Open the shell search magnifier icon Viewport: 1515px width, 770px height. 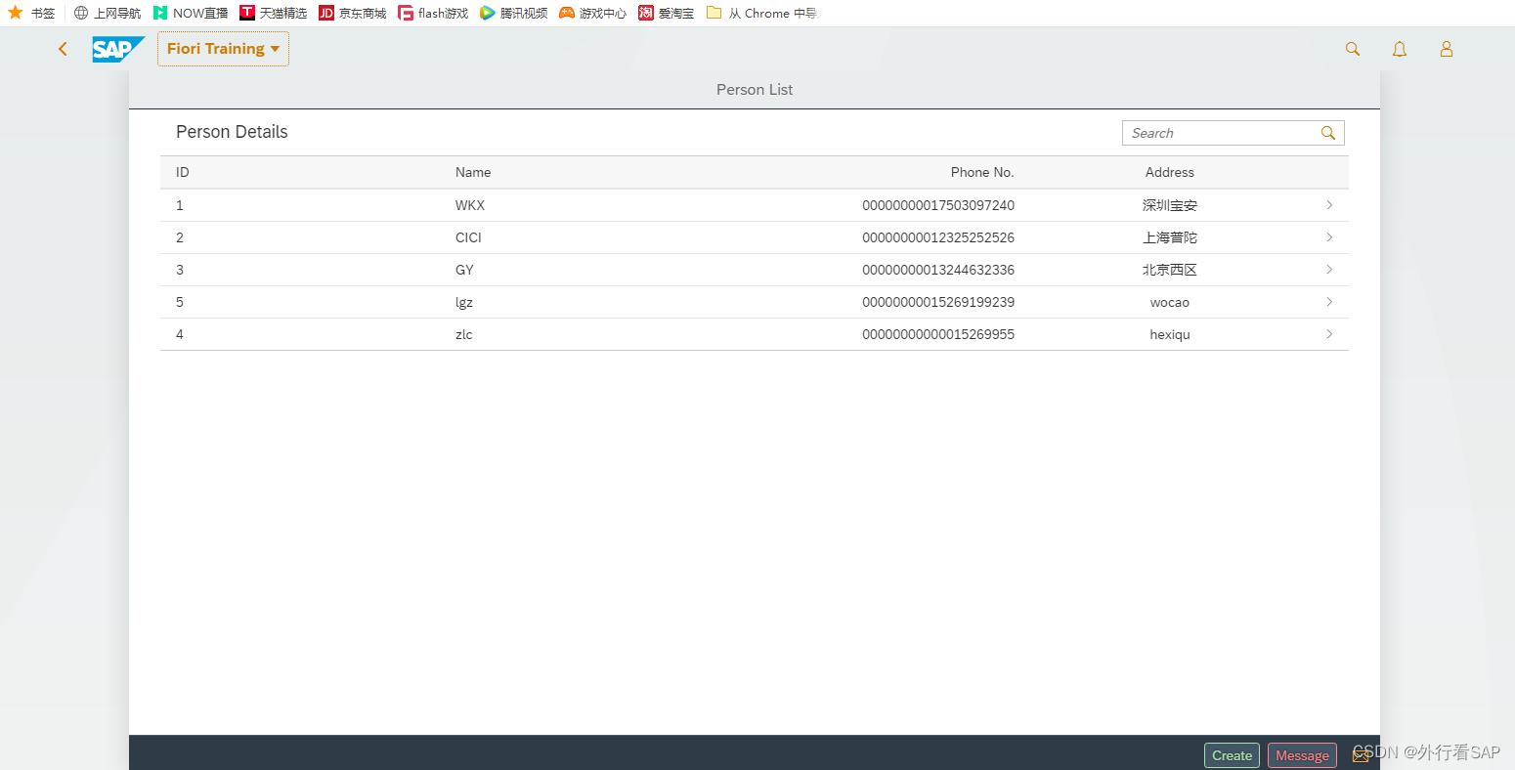click(x=1353, y=49)
